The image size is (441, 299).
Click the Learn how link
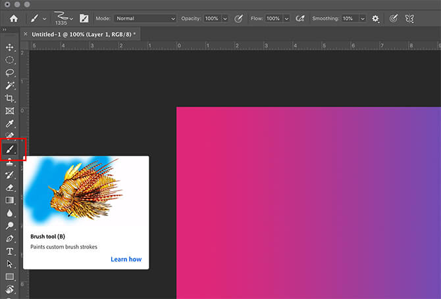tap(126, 259)
